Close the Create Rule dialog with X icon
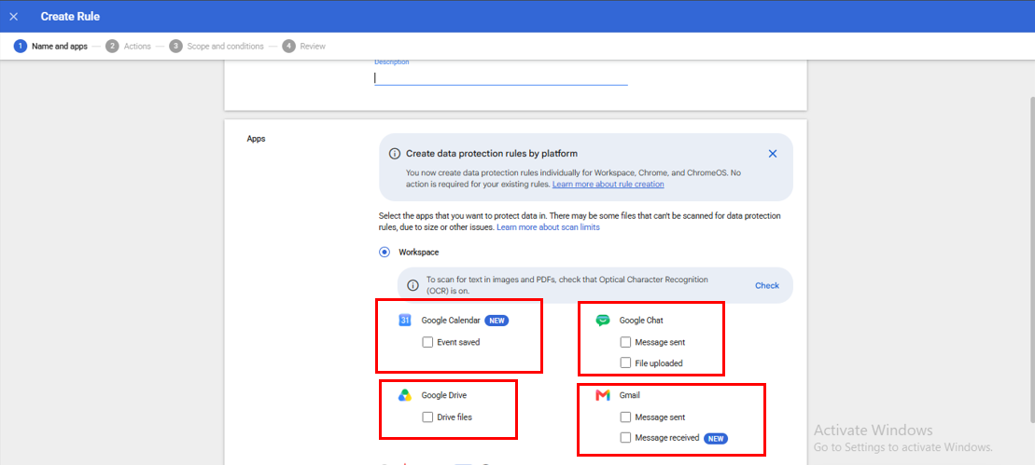This screenshot has width=1035, height=465. [14, 17]
